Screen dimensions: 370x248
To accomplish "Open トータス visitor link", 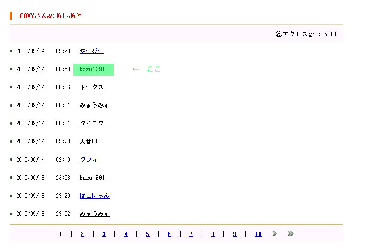I will 91,87.
